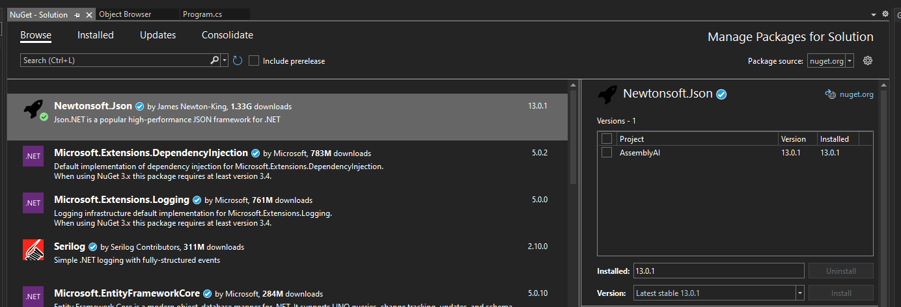Screen dimensions: 901x307
Task: Click the search magnifier icon
Action: 215,60
